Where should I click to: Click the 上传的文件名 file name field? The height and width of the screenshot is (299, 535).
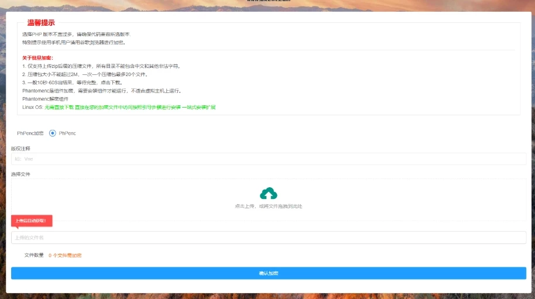[x=268, y=238]
